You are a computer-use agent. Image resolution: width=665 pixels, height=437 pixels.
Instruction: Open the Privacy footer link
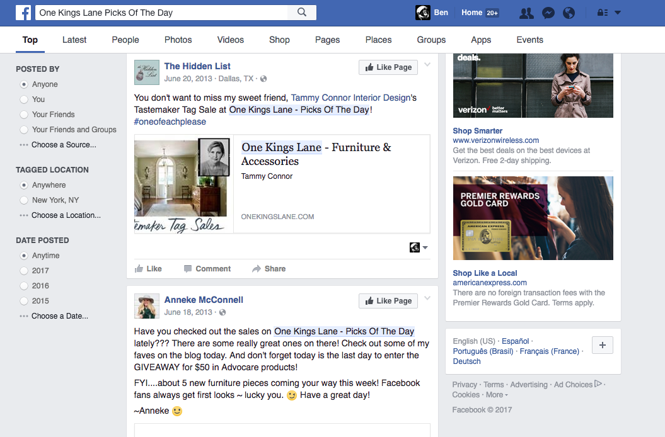[465, 385]
